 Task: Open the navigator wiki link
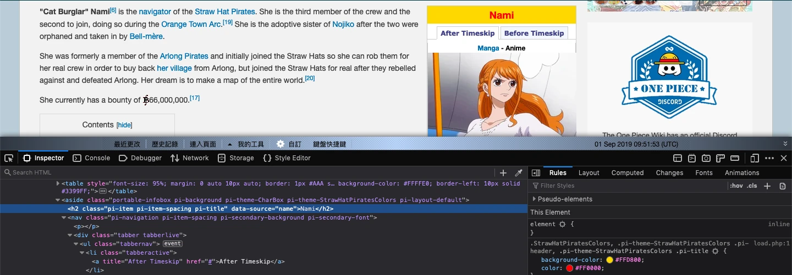coord(155,12)
